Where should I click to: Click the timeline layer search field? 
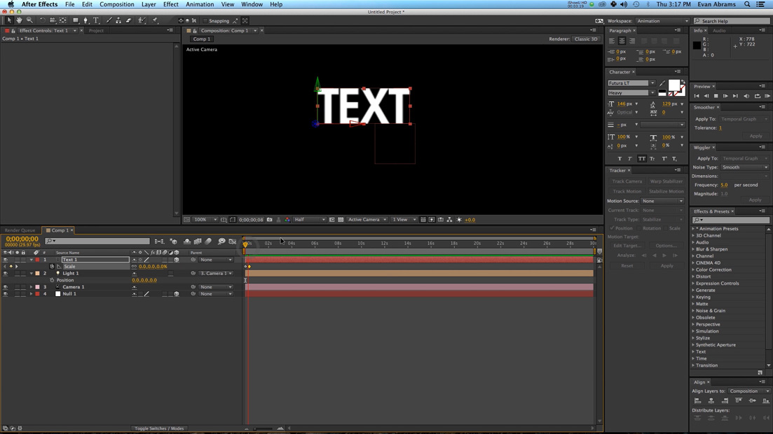point(97,241)
